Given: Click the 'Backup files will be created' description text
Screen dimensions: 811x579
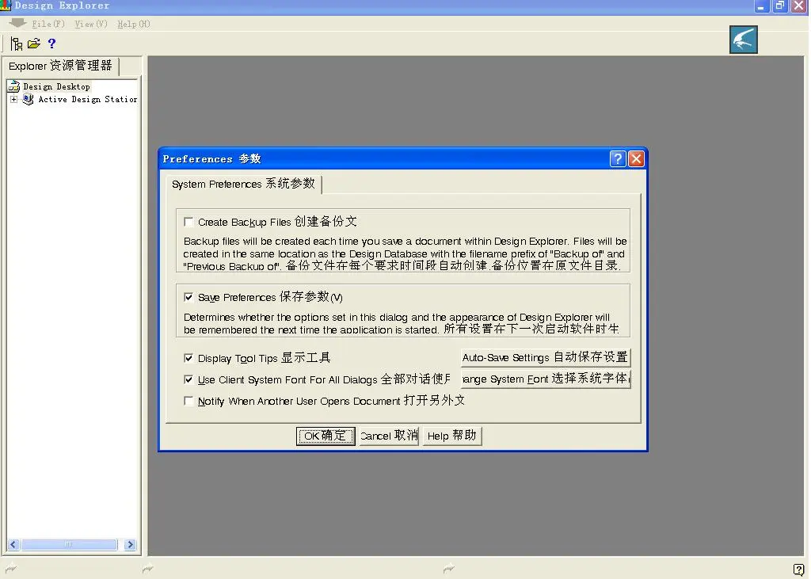Looking at the screenshot, I should pyautogui.click(x=405, y=253).
